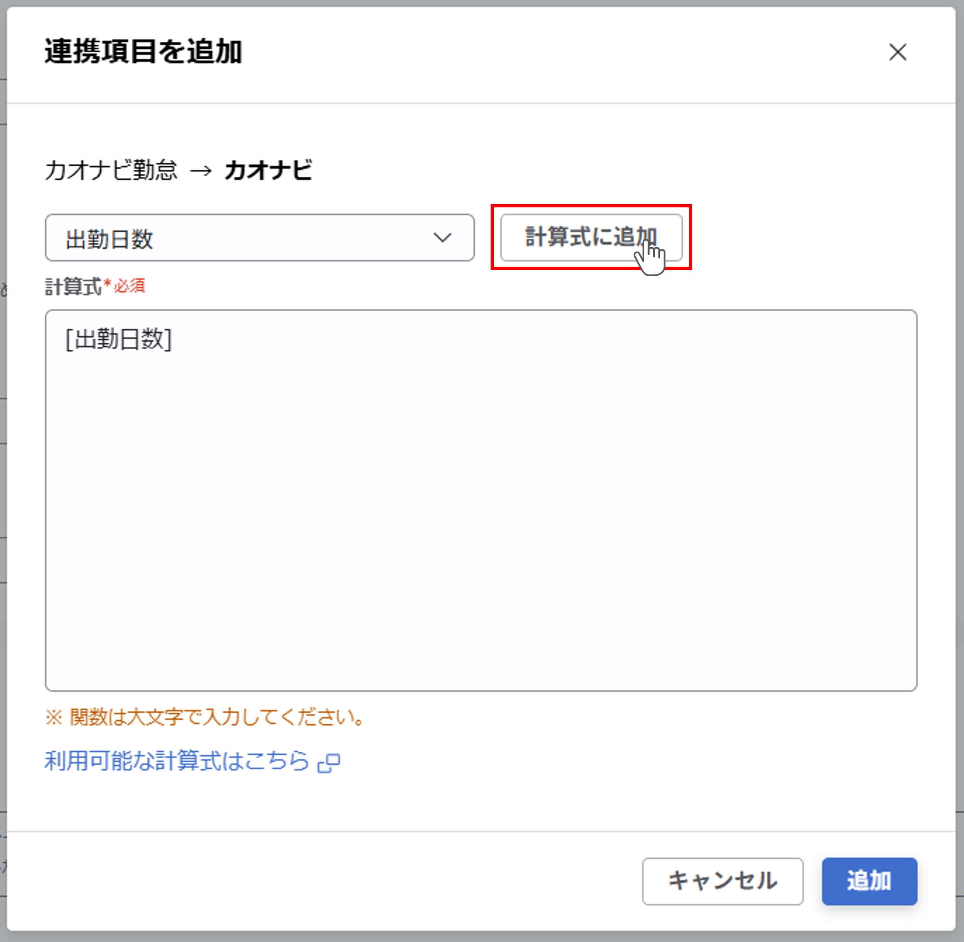
Task: Click the 関数は大文字で入力してください note
Action: tap(205, 717)
